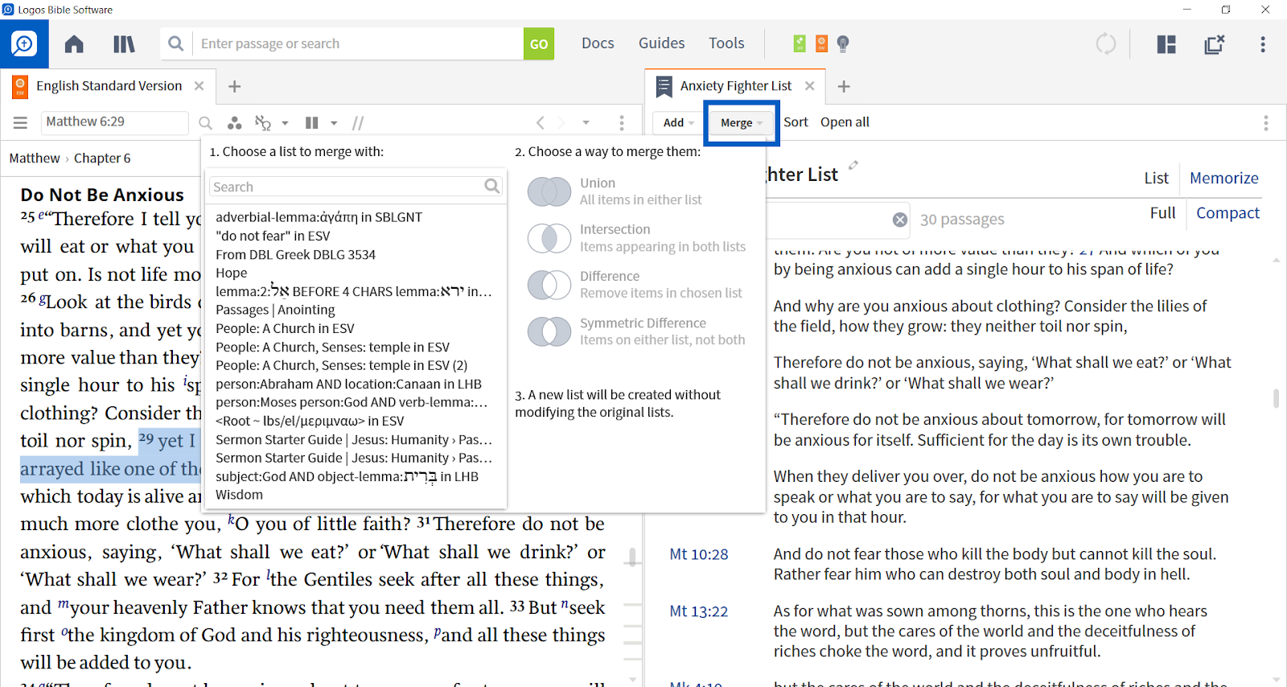Add new tab beside Anxiety Fighter List

(x=844, y=87)
